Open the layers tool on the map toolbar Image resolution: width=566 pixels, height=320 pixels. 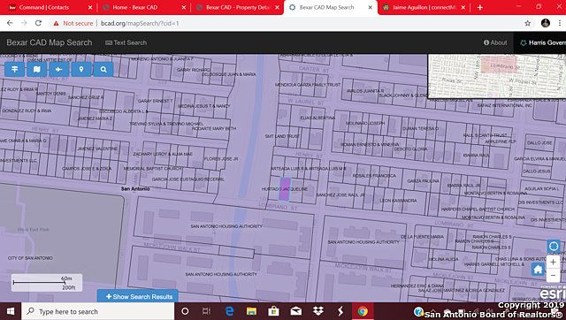coord(15,69)
